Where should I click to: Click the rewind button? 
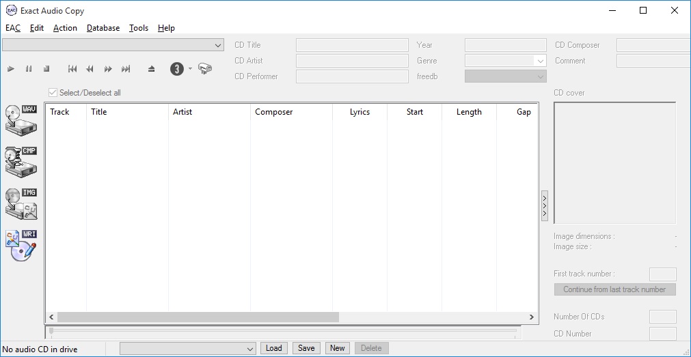pos(90,69)
